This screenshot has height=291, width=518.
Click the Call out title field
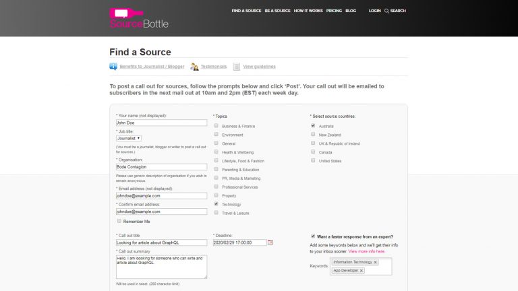click(162, 243)
